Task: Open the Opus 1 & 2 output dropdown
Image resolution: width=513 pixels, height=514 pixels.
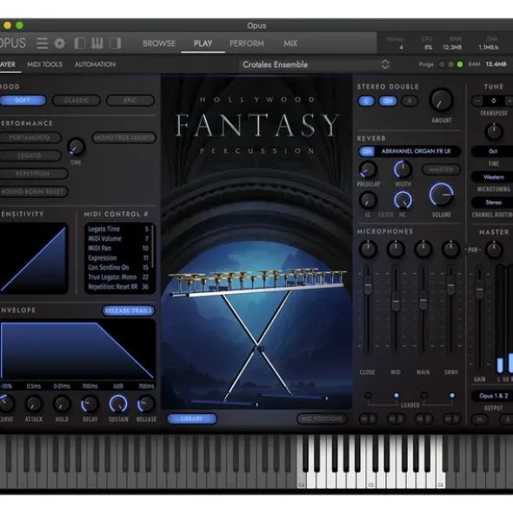Action: point(493,396)
